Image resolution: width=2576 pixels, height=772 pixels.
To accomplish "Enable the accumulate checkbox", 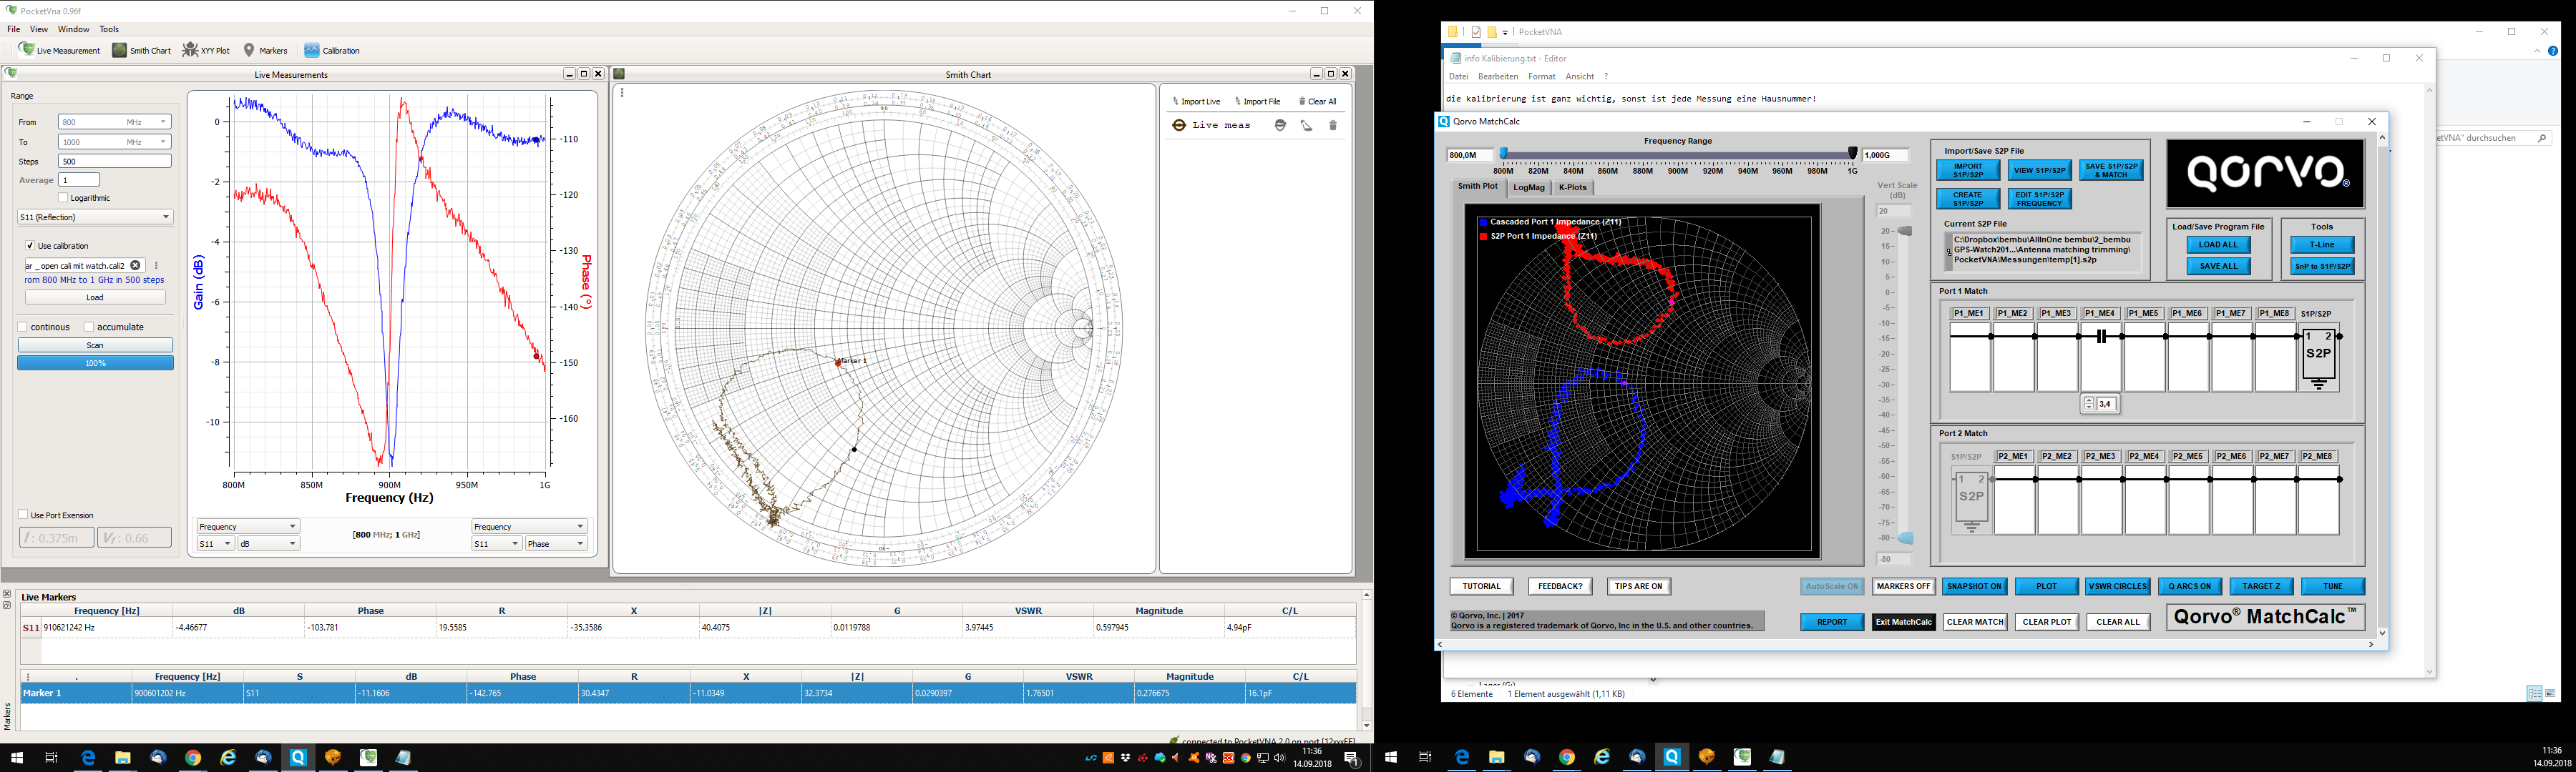I will click(89, 327).
